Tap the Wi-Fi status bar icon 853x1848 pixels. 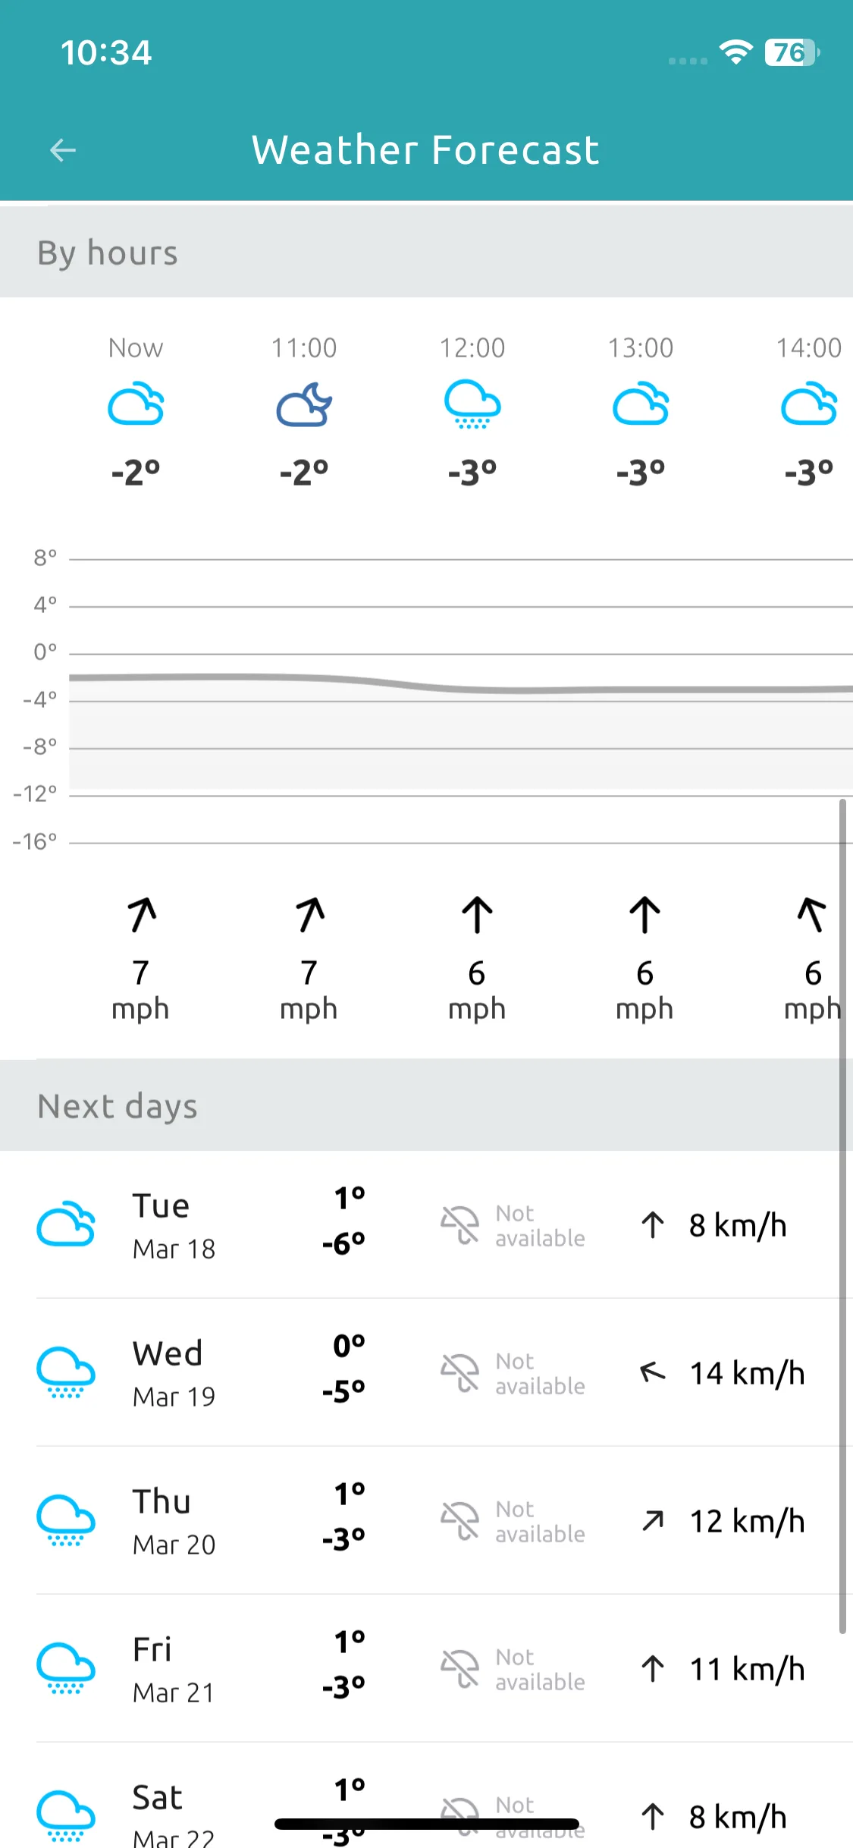[735, 52]
